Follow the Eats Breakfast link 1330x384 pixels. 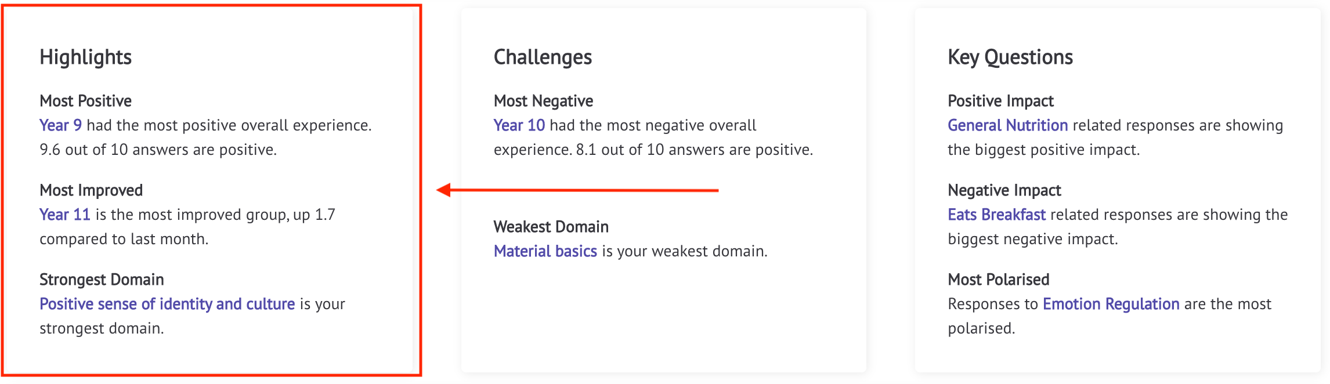997,215
